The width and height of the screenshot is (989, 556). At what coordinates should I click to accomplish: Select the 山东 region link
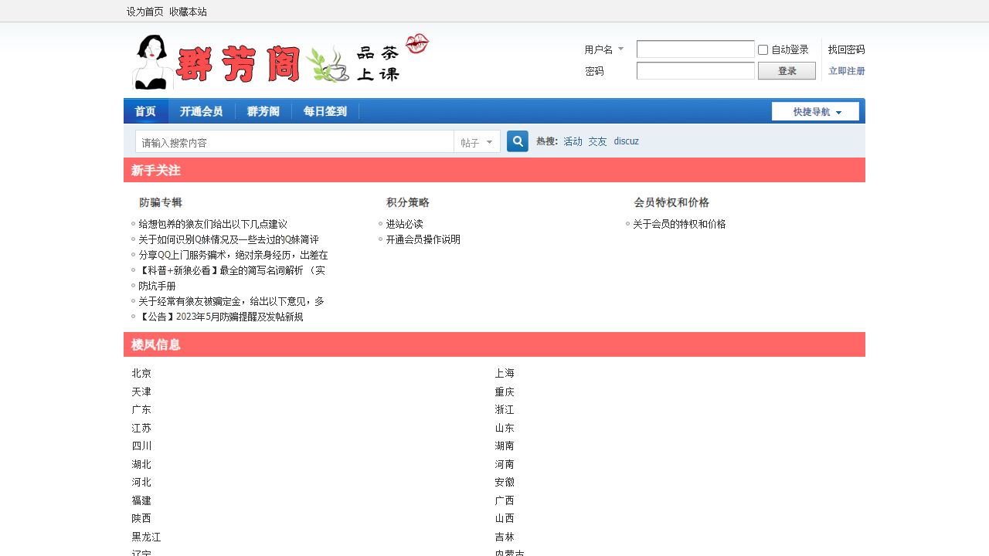(505, 428)
